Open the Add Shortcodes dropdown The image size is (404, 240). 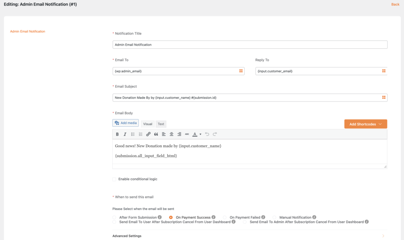click(365, 124)
